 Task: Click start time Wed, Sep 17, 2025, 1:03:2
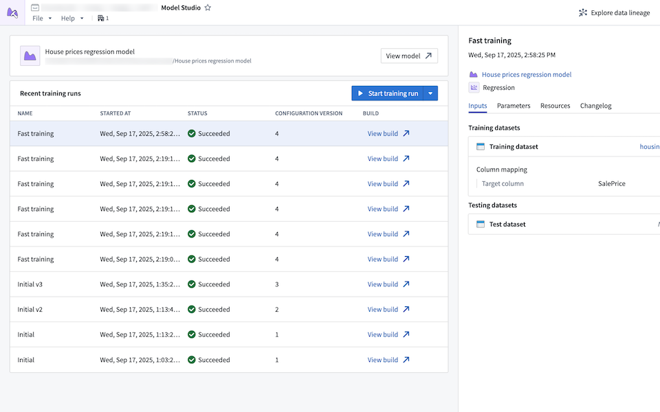point(140,360)
